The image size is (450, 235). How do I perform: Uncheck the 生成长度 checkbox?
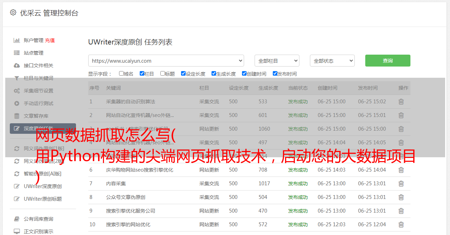(214, 74)
